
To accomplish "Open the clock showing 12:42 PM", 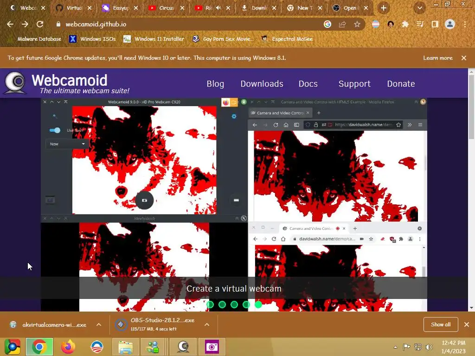I will (x=453, y=347).
